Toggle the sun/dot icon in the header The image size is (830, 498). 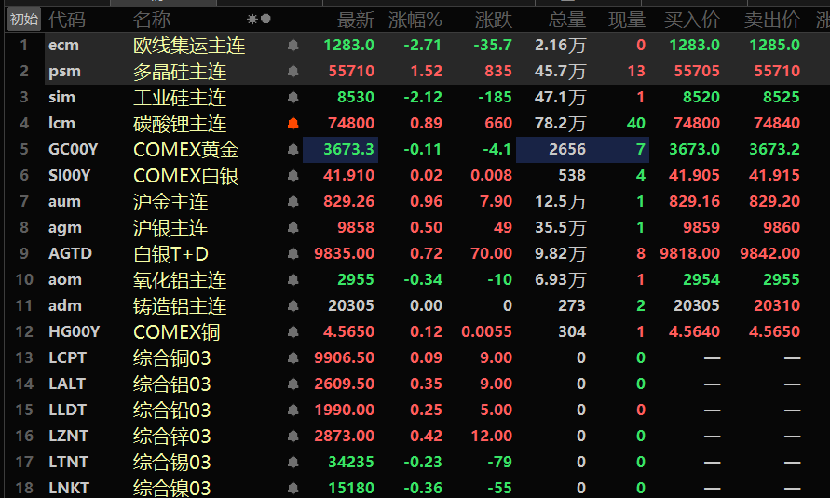tap(259, 19)
